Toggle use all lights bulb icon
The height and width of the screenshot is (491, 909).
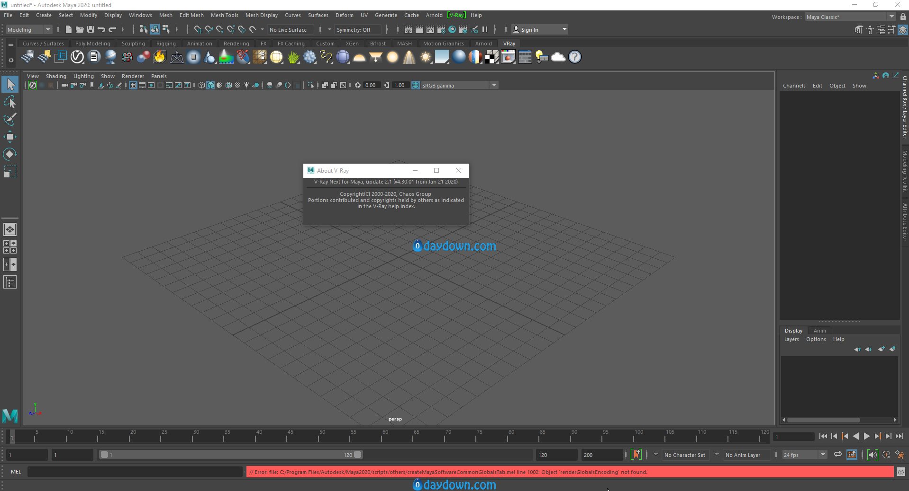[x=246, y=85]
